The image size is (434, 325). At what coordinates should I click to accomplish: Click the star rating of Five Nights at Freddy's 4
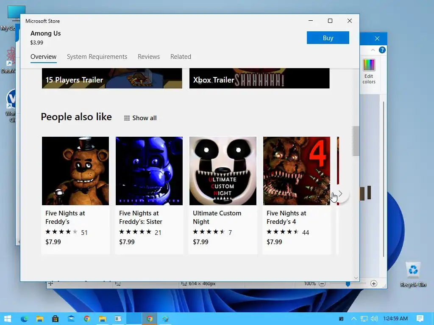(283, 232)
